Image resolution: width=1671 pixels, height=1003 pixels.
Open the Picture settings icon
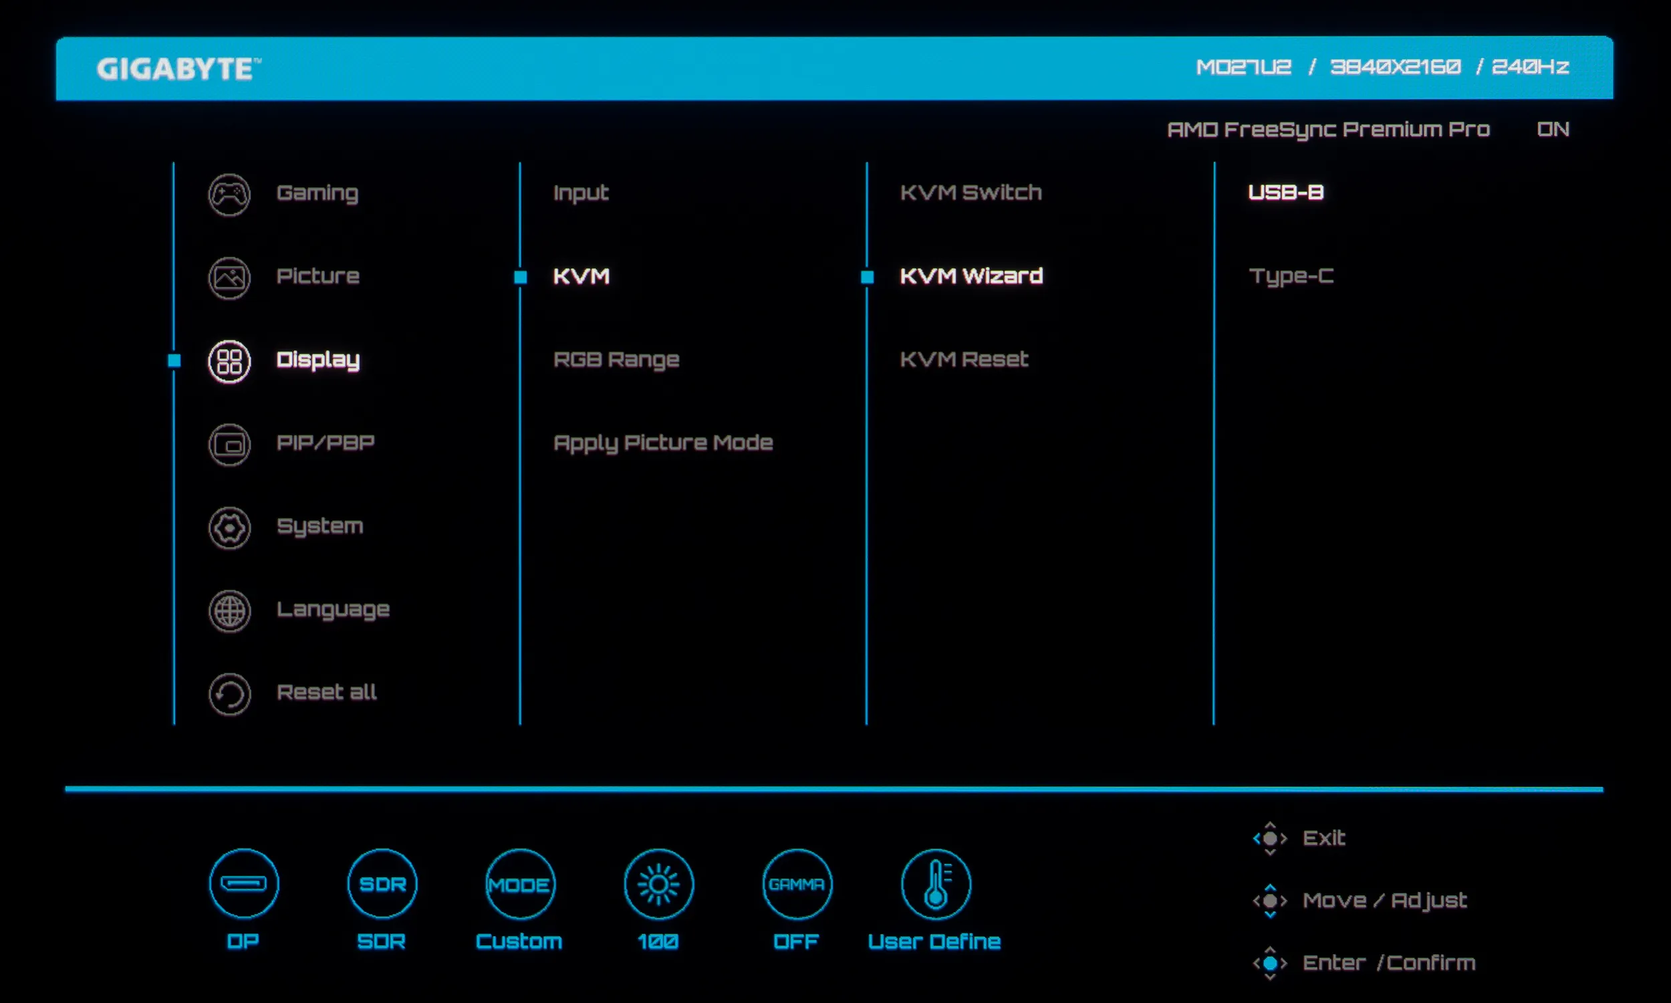click(x=229, y=277)
